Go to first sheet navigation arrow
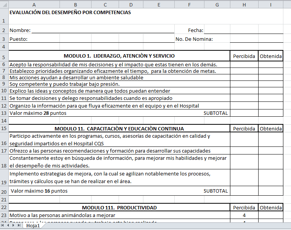 2,225
